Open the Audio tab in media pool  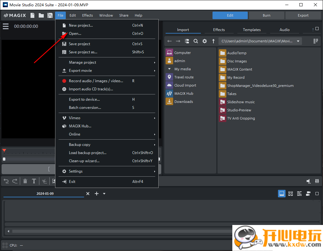285,30
